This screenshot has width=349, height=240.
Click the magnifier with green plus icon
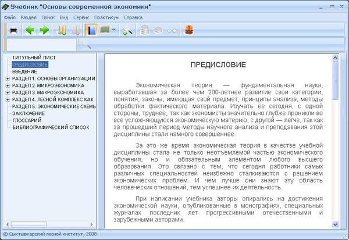click(127, 30)
